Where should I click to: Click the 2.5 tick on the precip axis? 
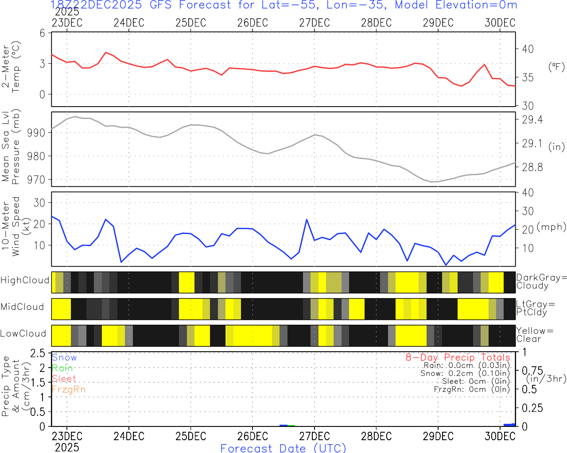38,353
